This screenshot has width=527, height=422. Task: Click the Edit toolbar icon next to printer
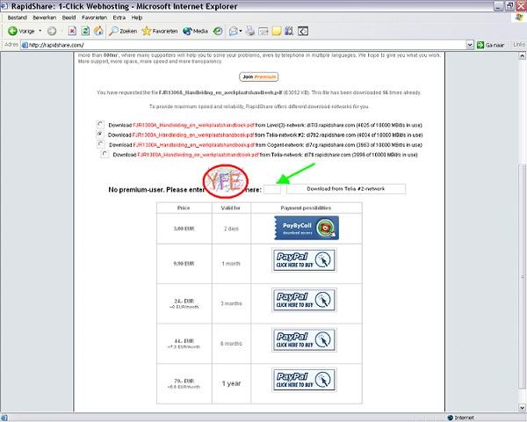click(263, 31)
